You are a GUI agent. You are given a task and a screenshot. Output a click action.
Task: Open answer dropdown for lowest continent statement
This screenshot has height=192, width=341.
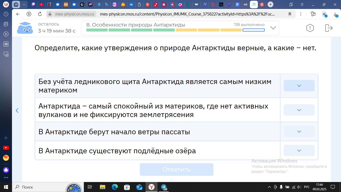point(299,86)
